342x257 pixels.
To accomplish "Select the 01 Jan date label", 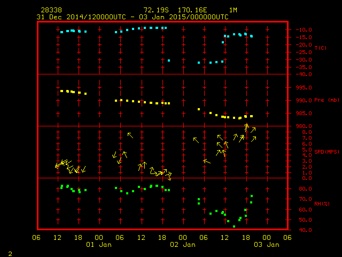I will point(98,245).
